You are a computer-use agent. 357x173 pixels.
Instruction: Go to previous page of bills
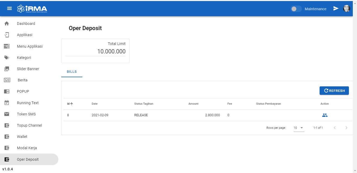tap(335, 128)
